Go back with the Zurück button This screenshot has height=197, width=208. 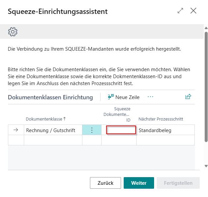click(x=105, y=183)
